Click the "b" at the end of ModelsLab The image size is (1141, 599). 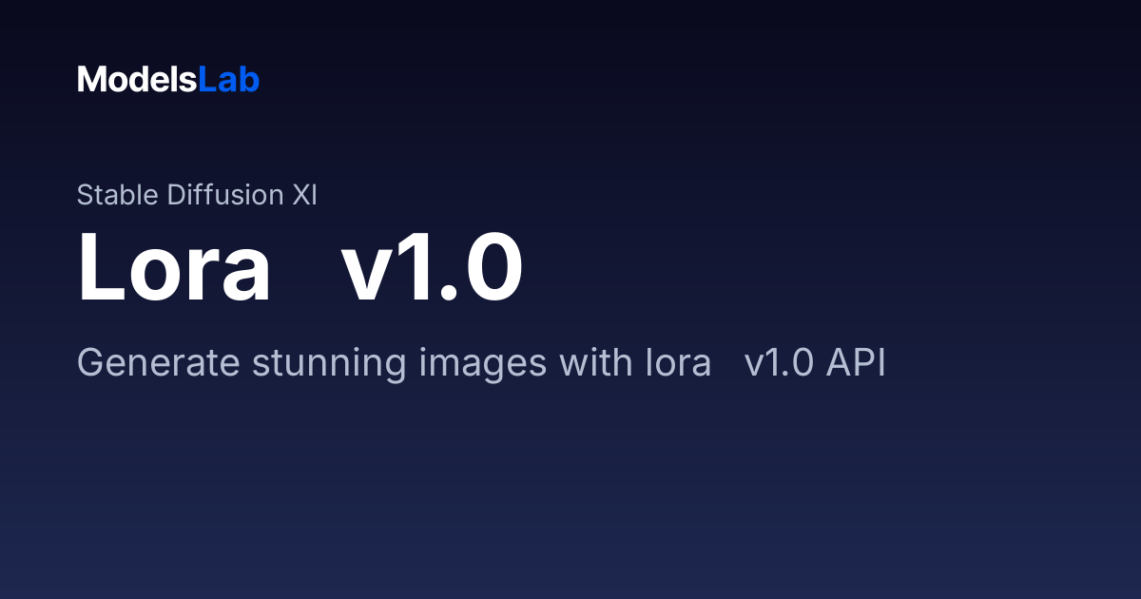click(250, 80)
